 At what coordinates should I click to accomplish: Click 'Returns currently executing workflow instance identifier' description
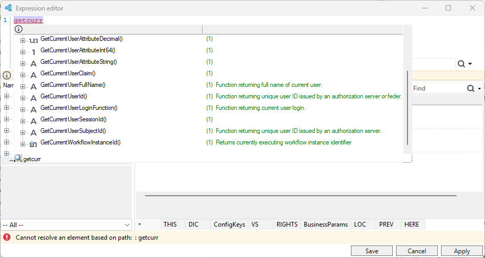[284, 142]
